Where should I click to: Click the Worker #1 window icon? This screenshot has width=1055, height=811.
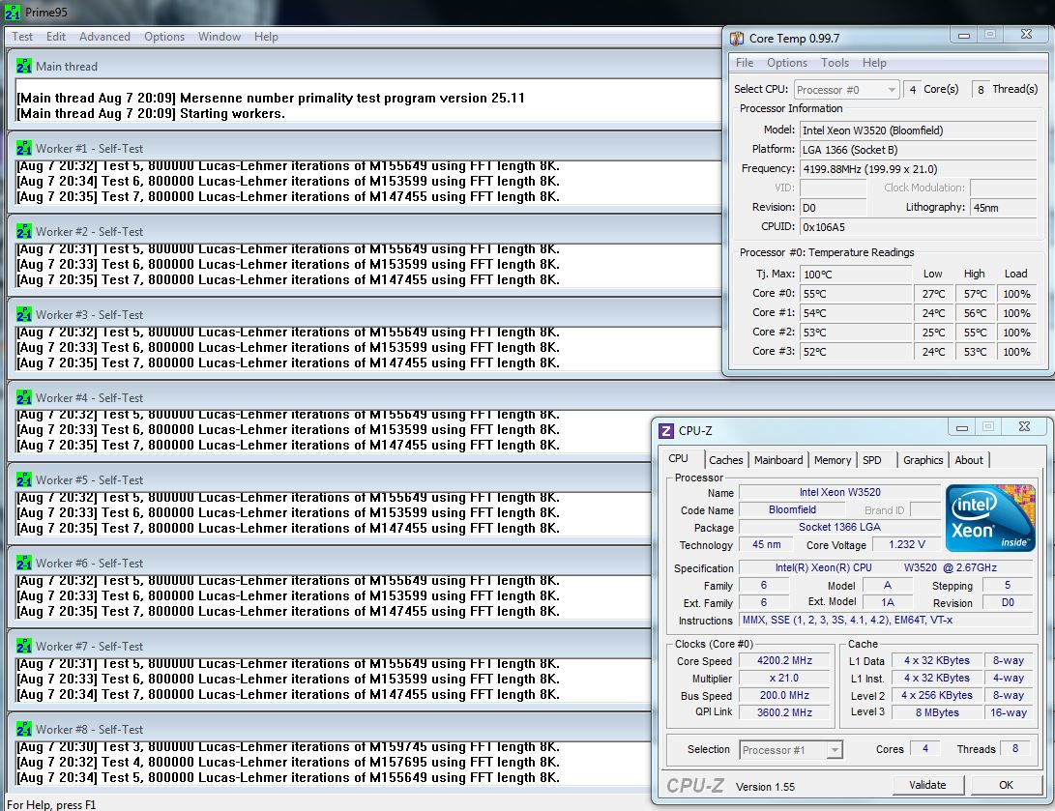24,148
